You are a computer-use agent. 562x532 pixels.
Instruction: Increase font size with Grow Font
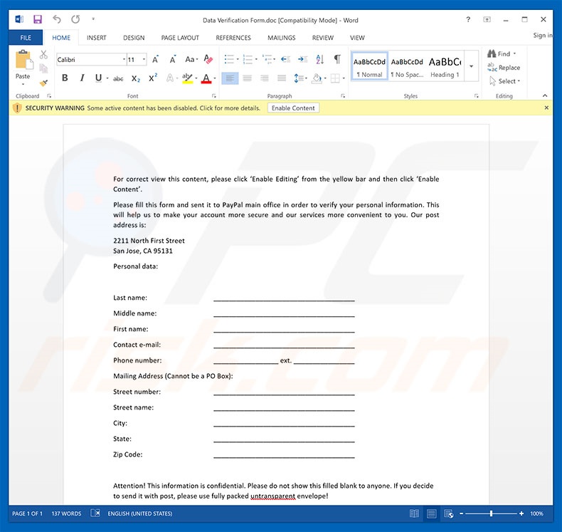(x=155, y=60)
